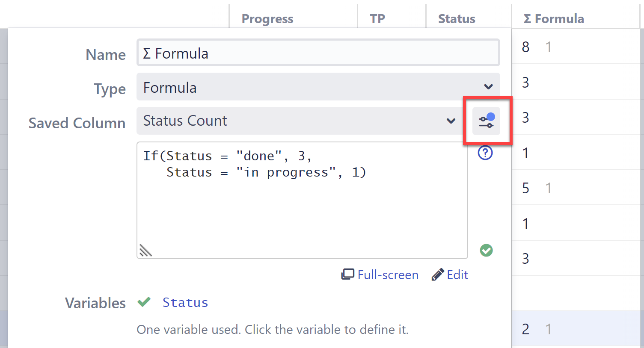Image resolution: width=644 pixels, height=348 pixels.
Task: Click the Status column header
Action: [x=457, y=19]
